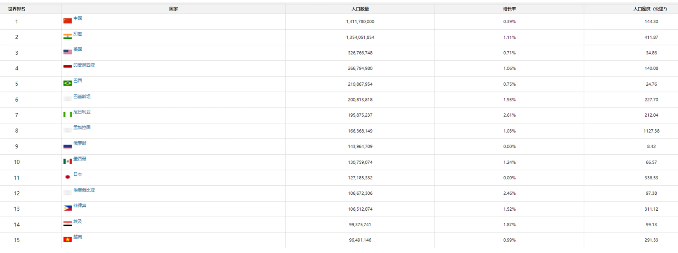678x253 pixels.
Task: Click the India flag icon
Action: tap(67, 36)
